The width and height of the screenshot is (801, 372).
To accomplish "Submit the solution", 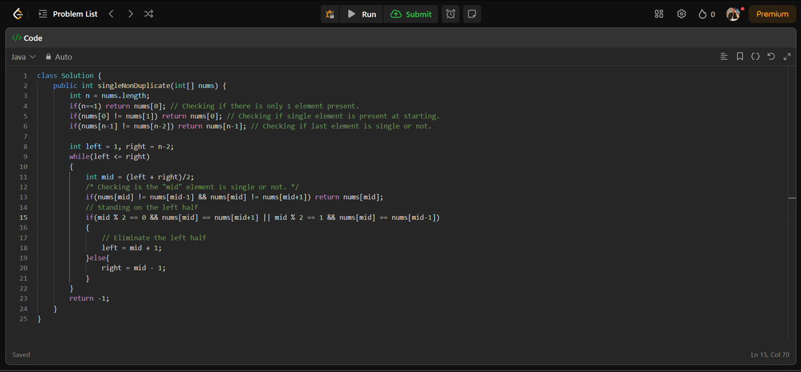I will [x=411, y=14].
